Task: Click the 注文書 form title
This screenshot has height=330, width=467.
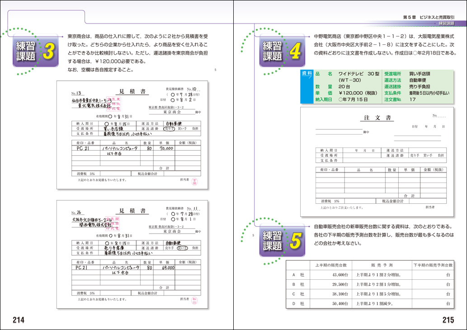Action: pyautogui.click(x=377, y=118)
